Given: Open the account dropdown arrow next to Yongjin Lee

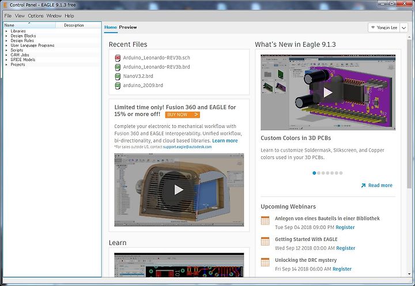Looking at the screenshot, I should click(403, 28).
